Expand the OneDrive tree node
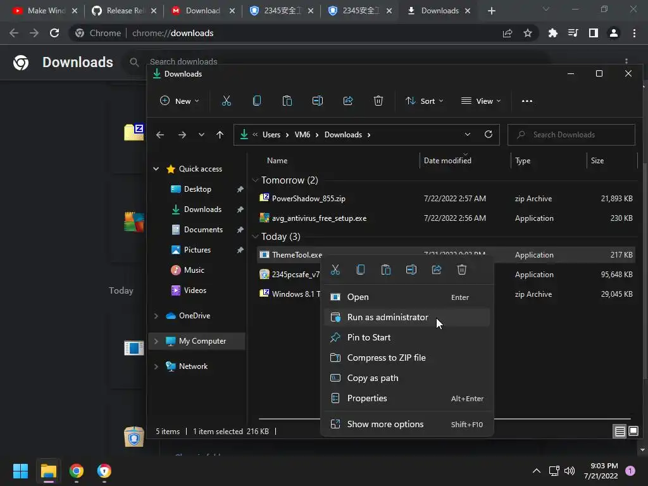Screen dimensions: 648x486 [x=156, y=316]
